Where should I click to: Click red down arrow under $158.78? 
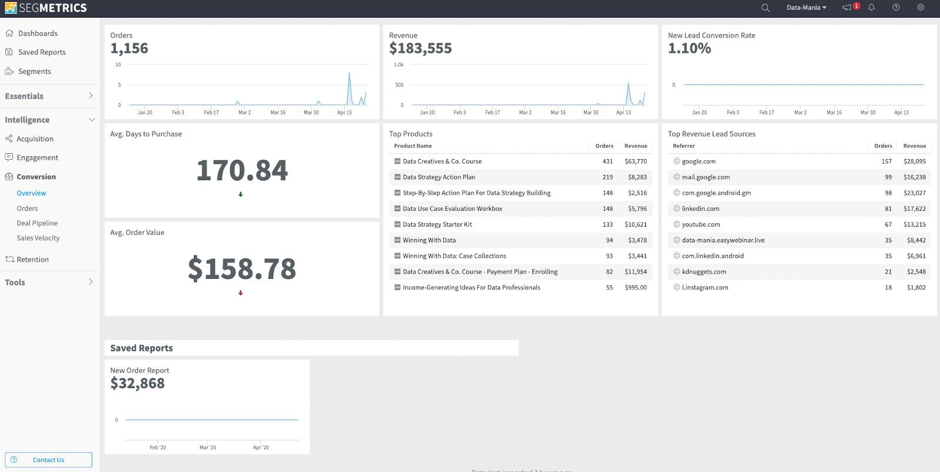point(240,293)
